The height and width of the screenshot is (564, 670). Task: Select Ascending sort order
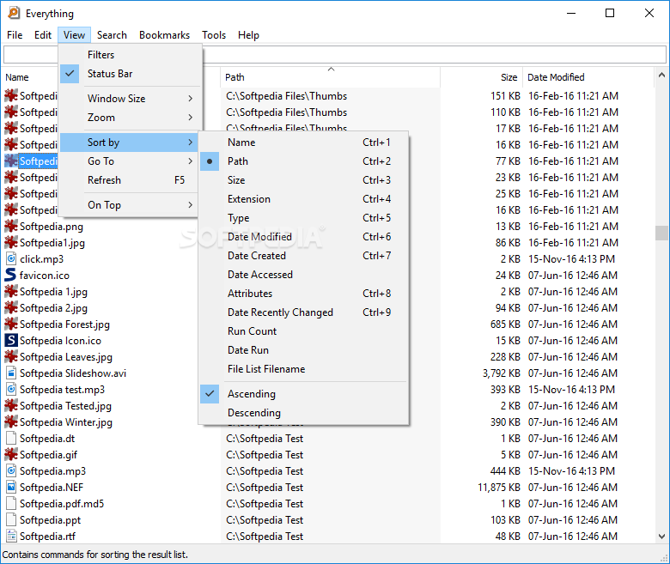[303, 394]
